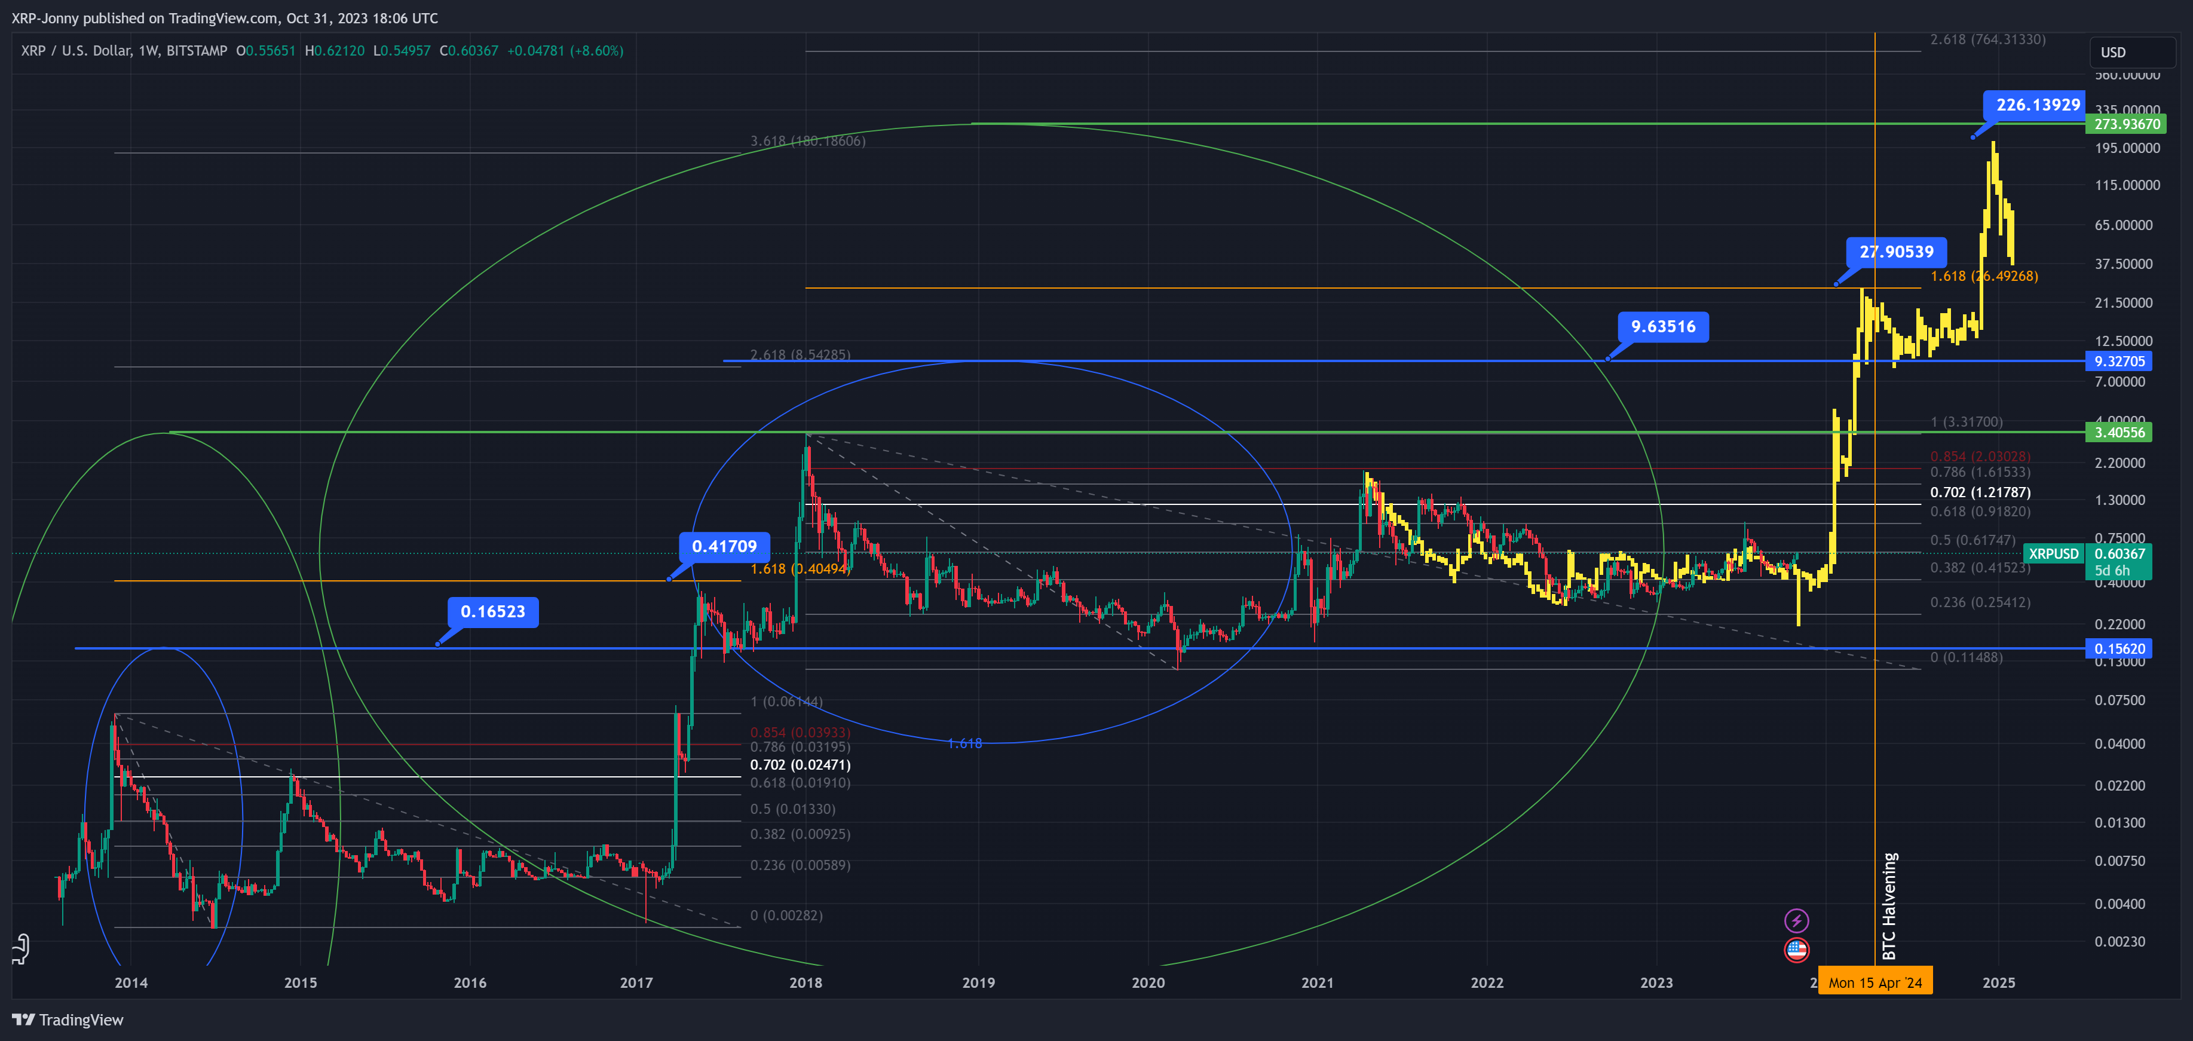This screenshot has height=1041, width=2193.
Task: Select the 0.382 (0.41523) Fibonacci label
Action: point(1980,568)
